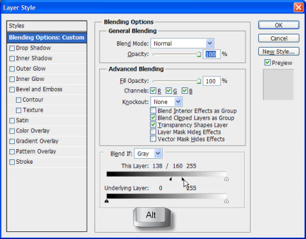
Task: Click This Layer right half of split black slider
Action: click(x=183, y=179)
